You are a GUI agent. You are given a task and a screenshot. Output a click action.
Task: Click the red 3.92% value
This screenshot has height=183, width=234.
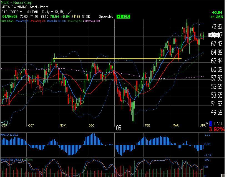pyautogui.click(x=217, y=129)
